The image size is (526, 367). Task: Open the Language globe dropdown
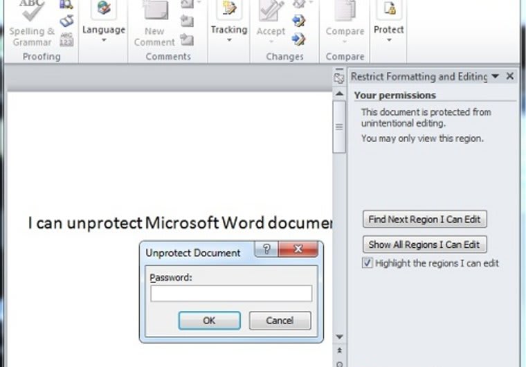tap(104, 23)
